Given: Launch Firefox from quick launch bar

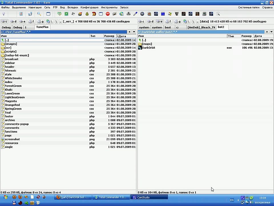Looking at the screenshot, I should (20, 197).
